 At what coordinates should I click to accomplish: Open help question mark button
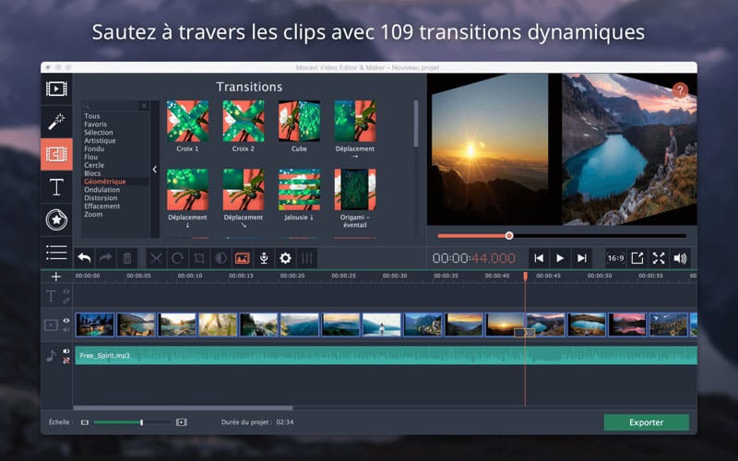point(680,89)
